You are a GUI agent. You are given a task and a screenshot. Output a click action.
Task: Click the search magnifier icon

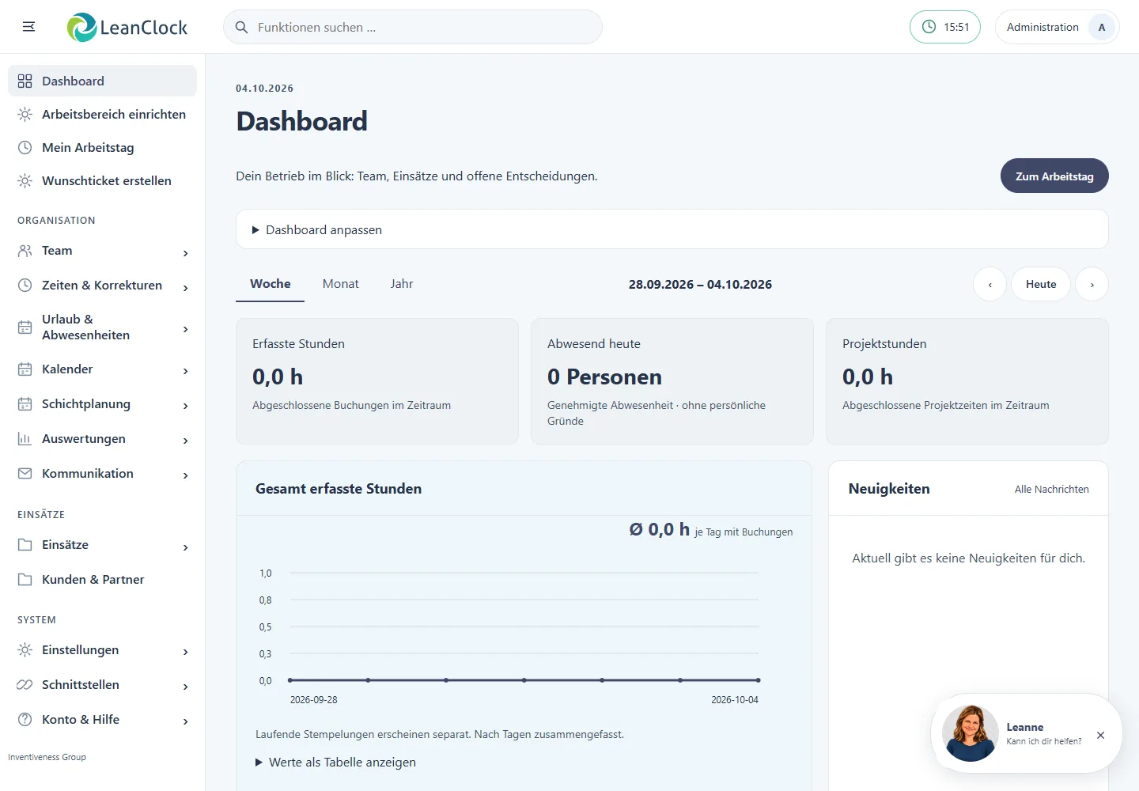(242, 27)
